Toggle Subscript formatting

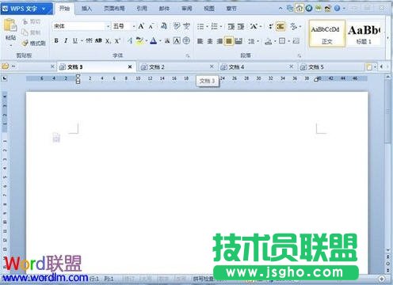pyautogui.click(x=108, y=41)
